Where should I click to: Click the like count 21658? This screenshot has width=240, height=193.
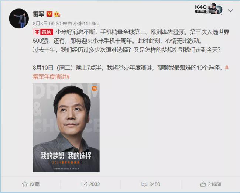pyautogui.click(x=215, y=184)
